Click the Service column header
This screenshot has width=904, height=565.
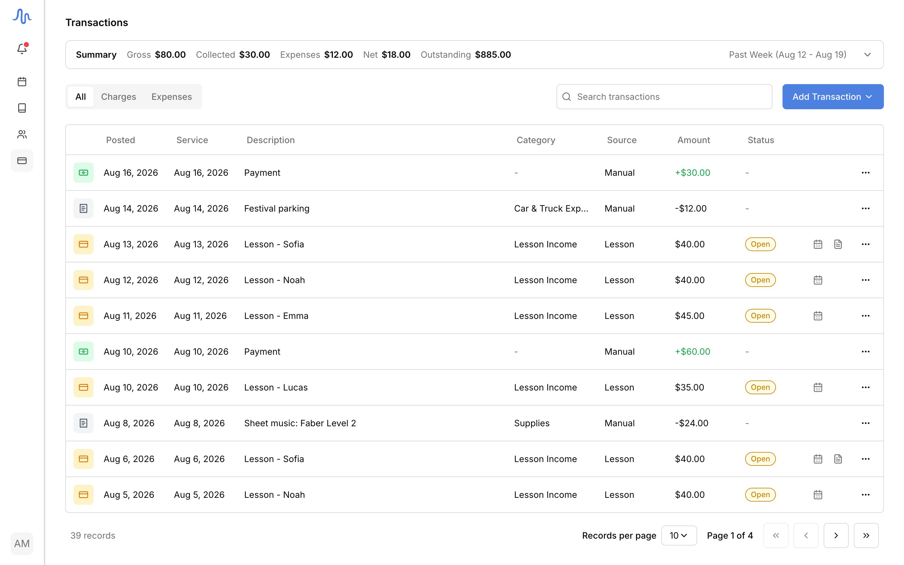coord(192,140)
